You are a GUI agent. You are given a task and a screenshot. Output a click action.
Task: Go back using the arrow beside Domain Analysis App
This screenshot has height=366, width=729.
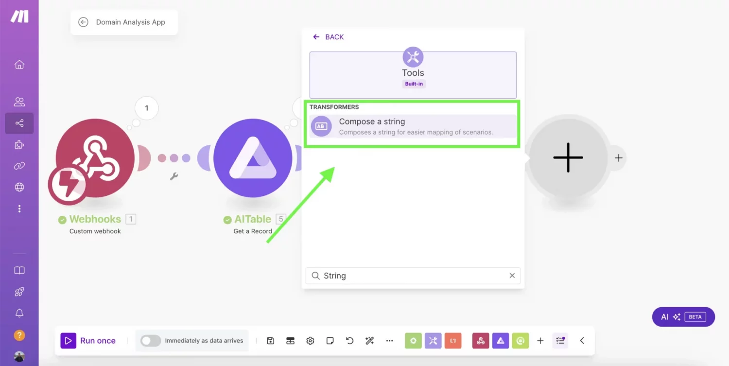(83, 22)
